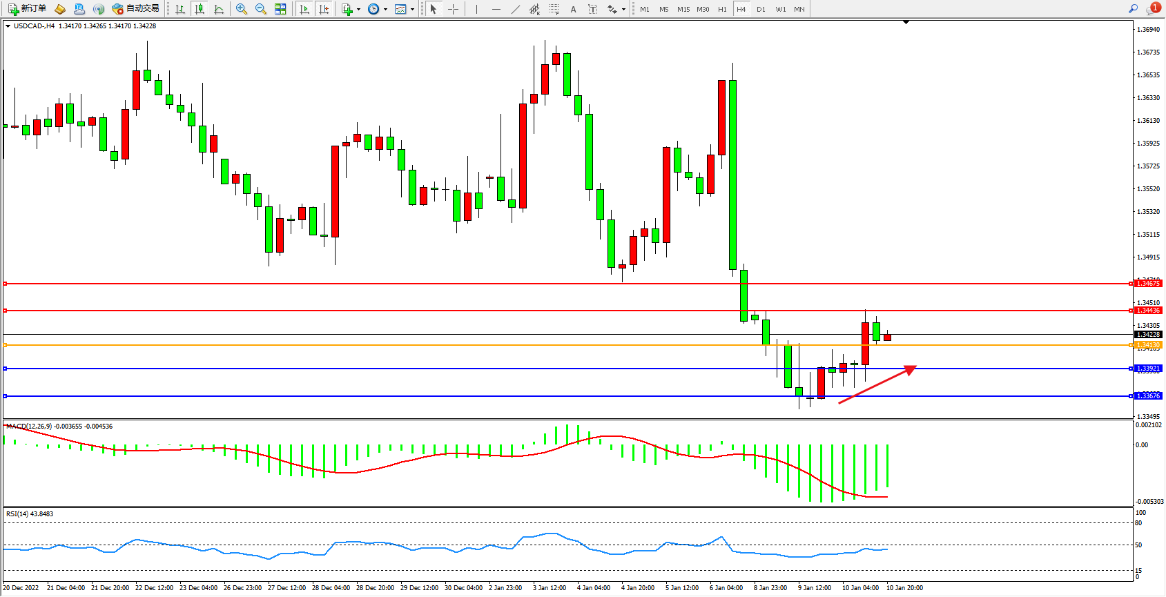Toggle the AutoTrading (自动交易) button
Screen dimensions: 1166x597
tap(136, 9)
